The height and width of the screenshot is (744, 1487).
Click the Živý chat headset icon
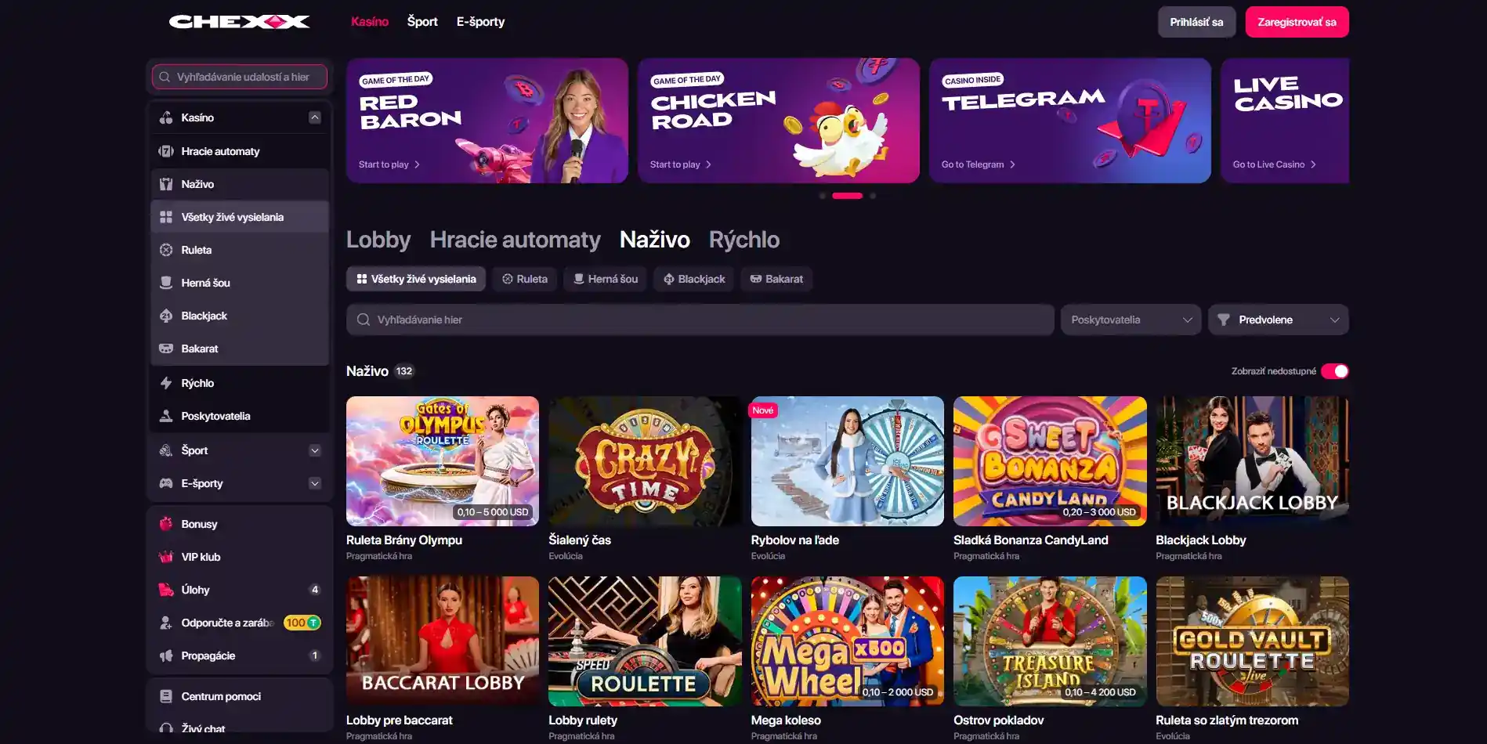click(166, 728)
